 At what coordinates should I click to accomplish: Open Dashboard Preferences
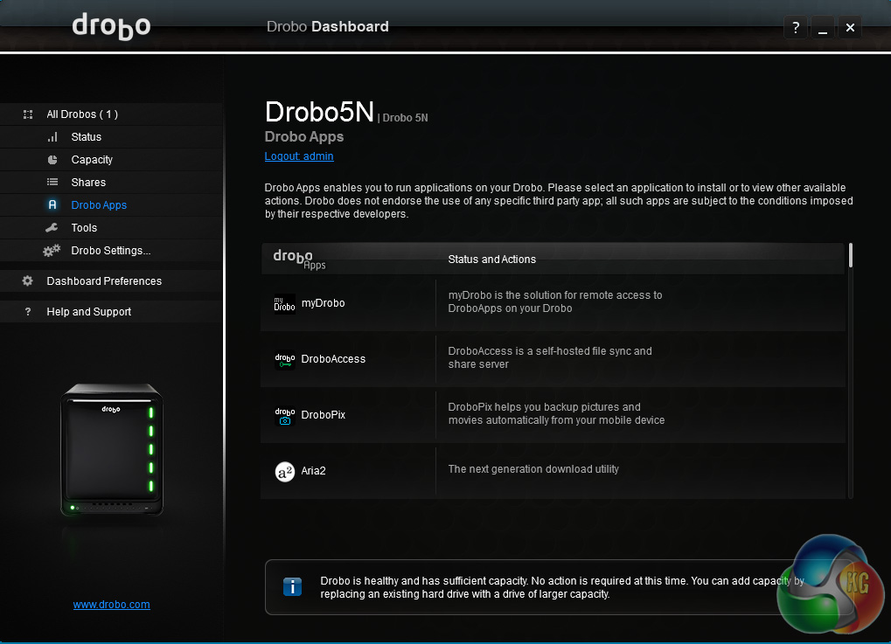104,281
